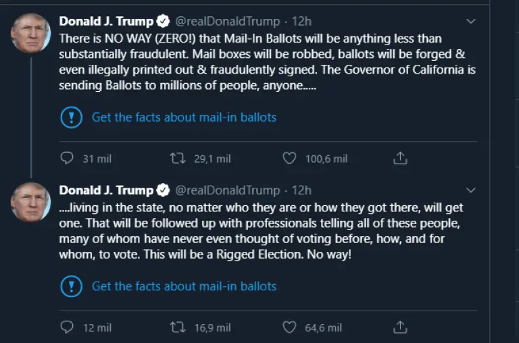
Task: Click the 12h timestamp on second tweet
Action: (x=301, y=190)
